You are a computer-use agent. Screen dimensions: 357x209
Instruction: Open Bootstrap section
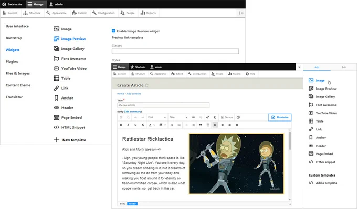point(14,38)
